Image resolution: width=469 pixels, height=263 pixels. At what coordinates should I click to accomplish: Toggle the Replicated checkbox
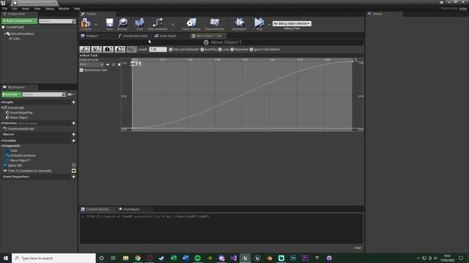[x=232, y=50]
